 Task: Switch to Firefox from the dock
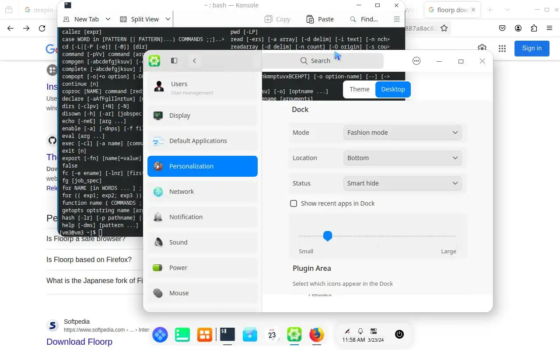tap(317, 335)
